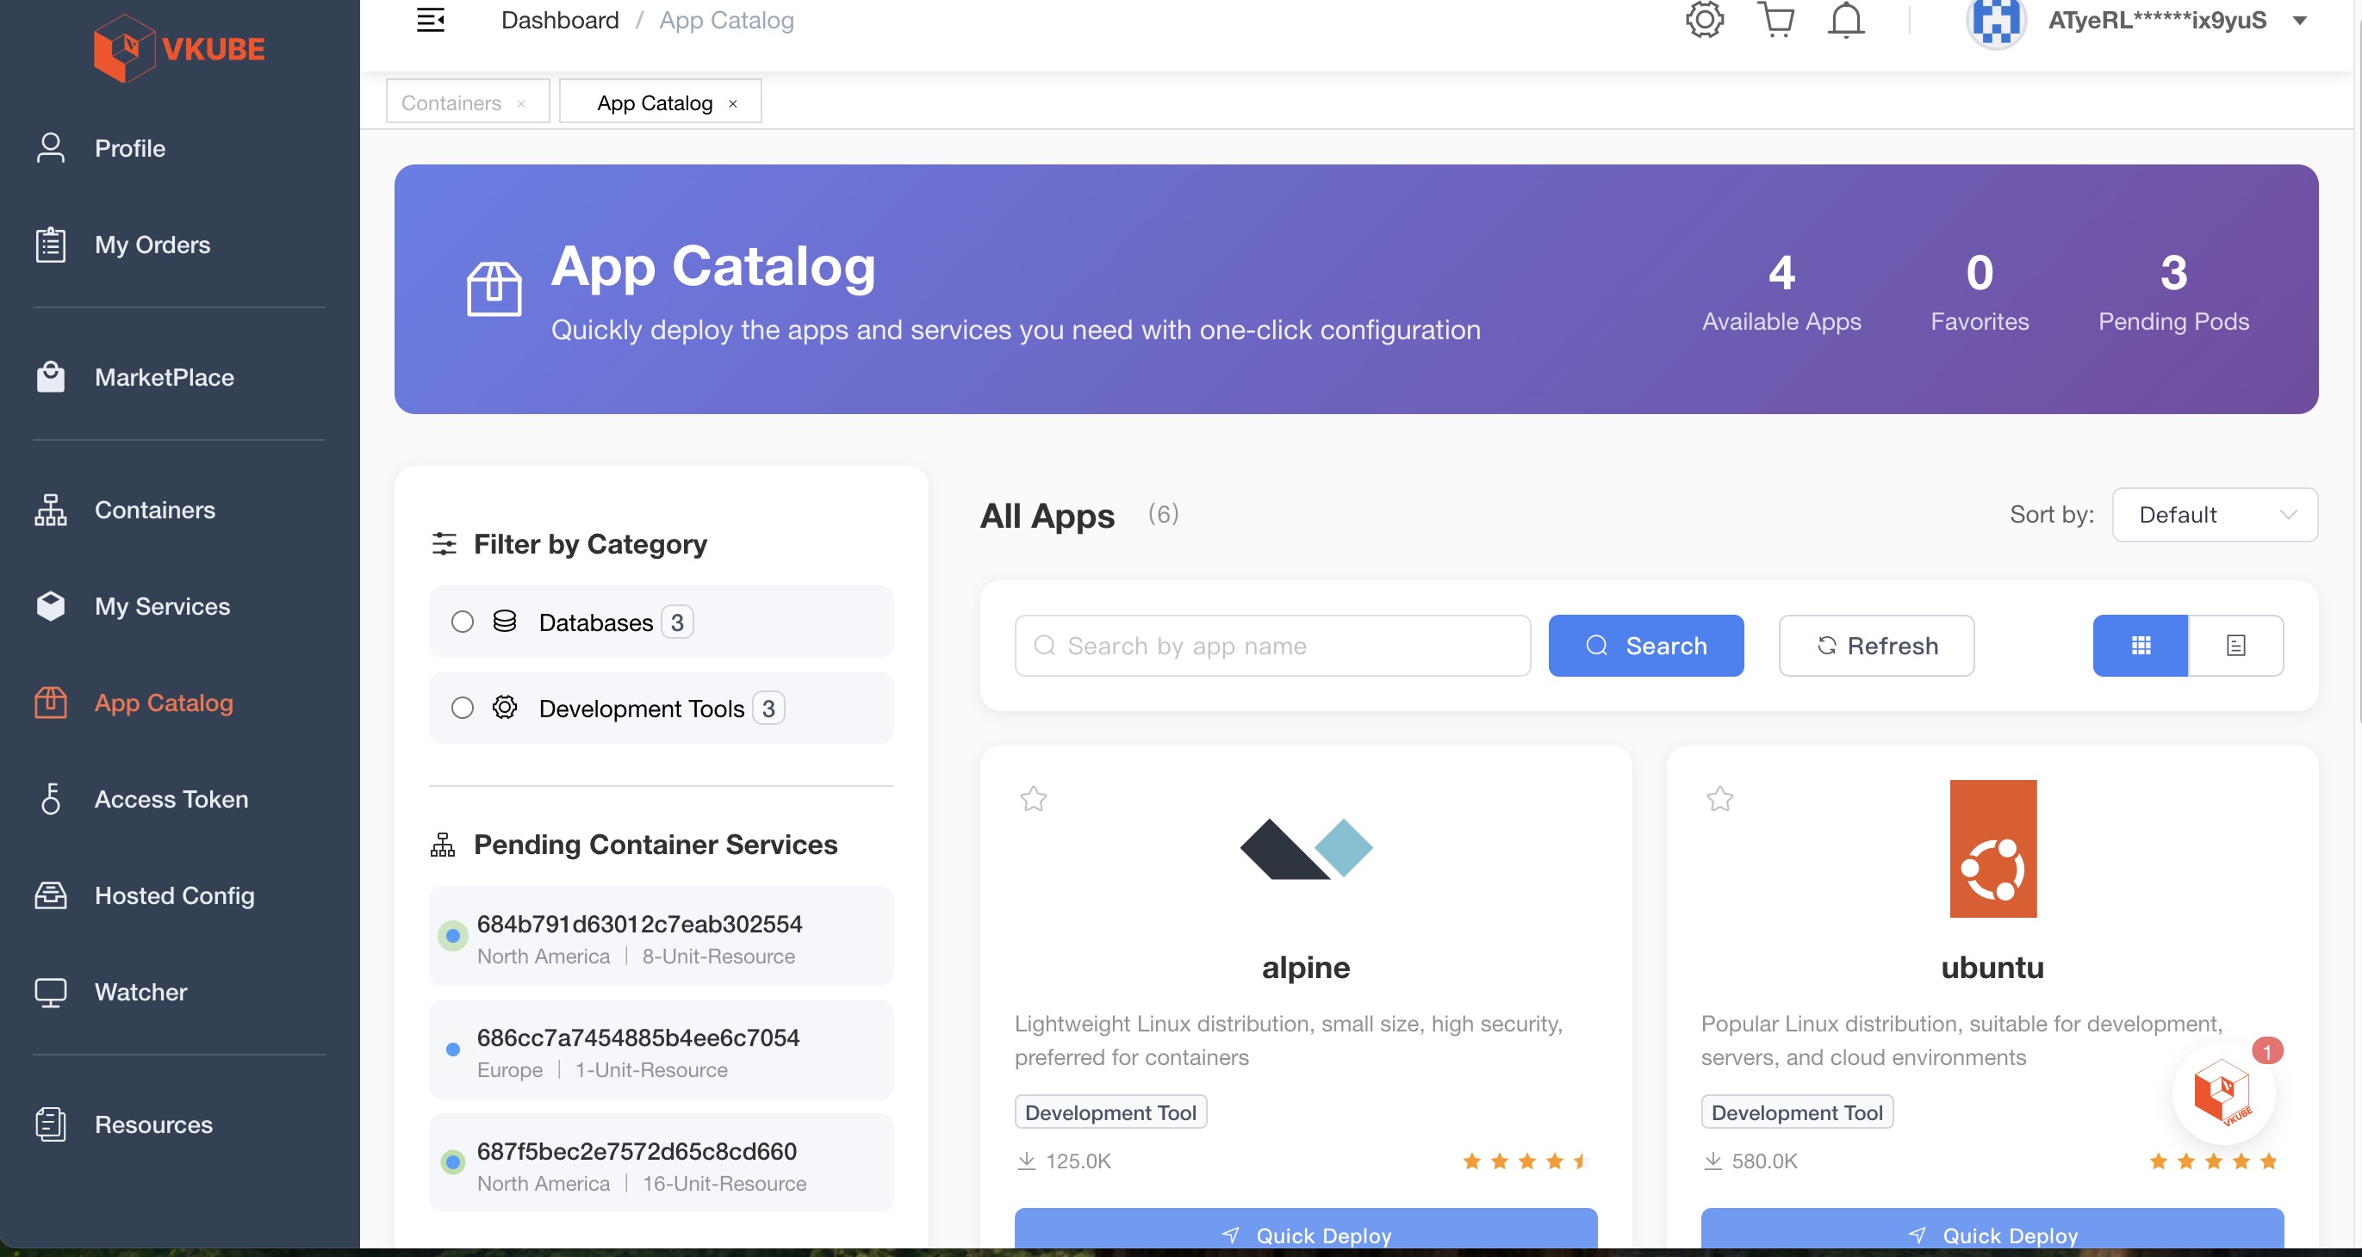
Task: Click the Search by app name field
Action: click(x=1272, y=646)
